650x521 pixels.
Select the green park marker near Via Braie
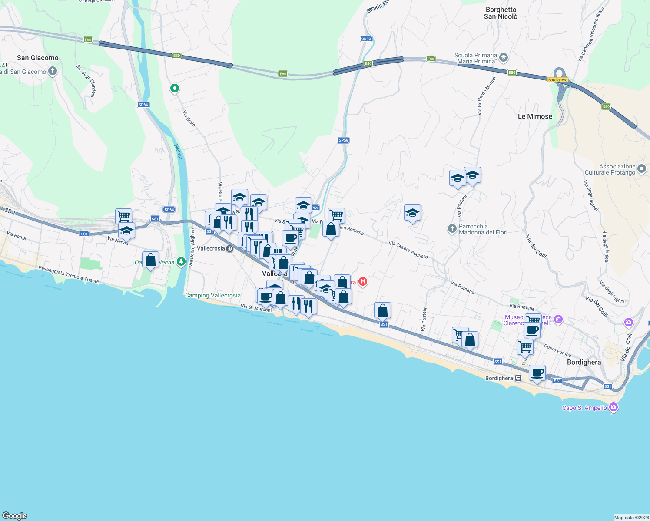click(x=174, y=88)
